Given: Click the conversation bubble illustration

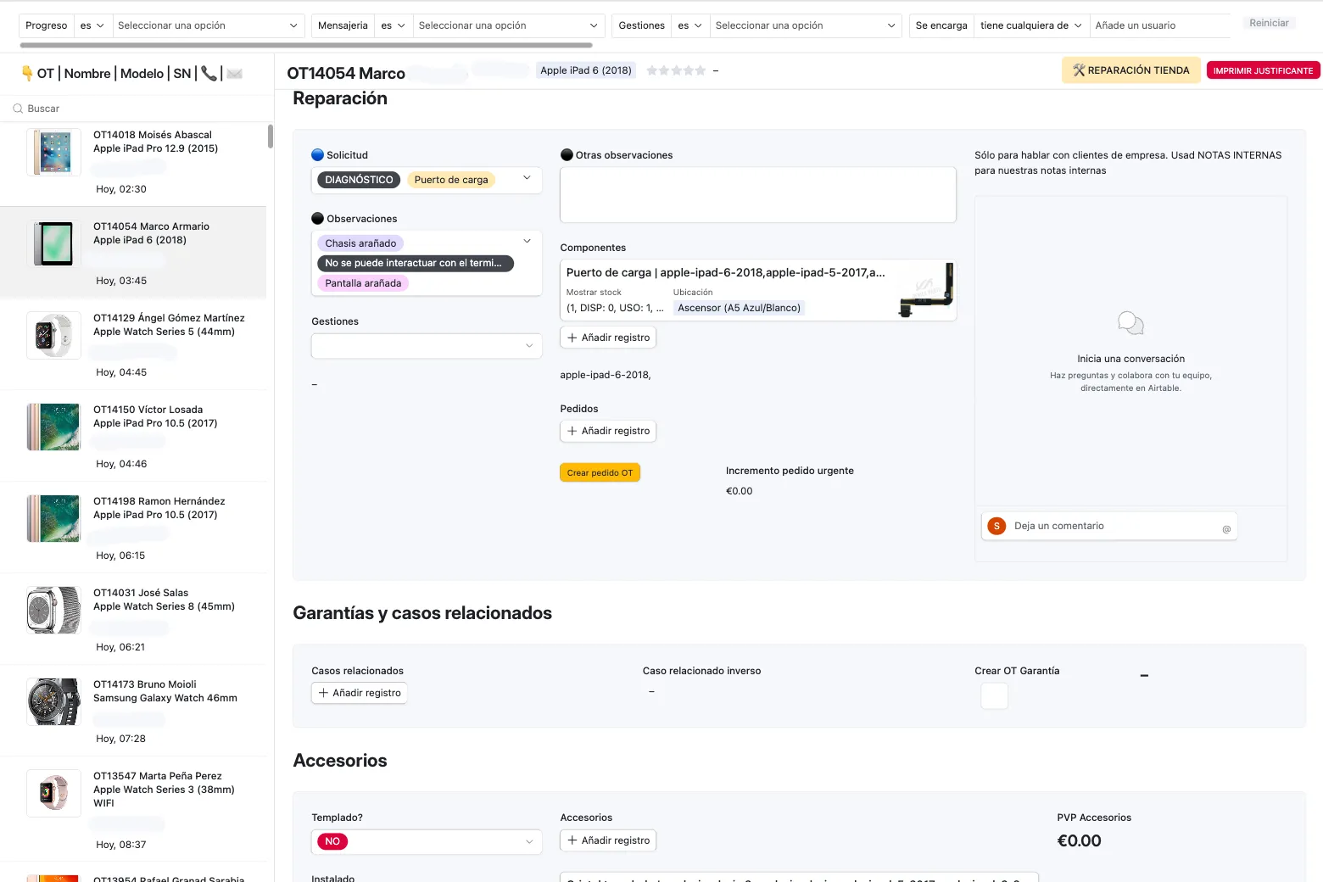Looking at the screenshot, I should point(1130,322).
